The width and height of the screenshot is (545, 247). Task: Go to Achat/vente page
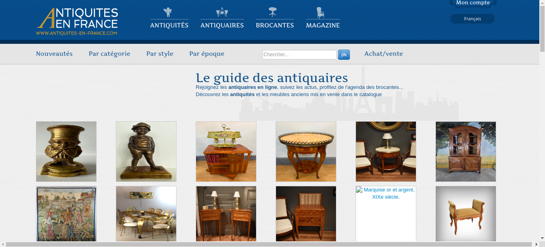click(383, 54)
